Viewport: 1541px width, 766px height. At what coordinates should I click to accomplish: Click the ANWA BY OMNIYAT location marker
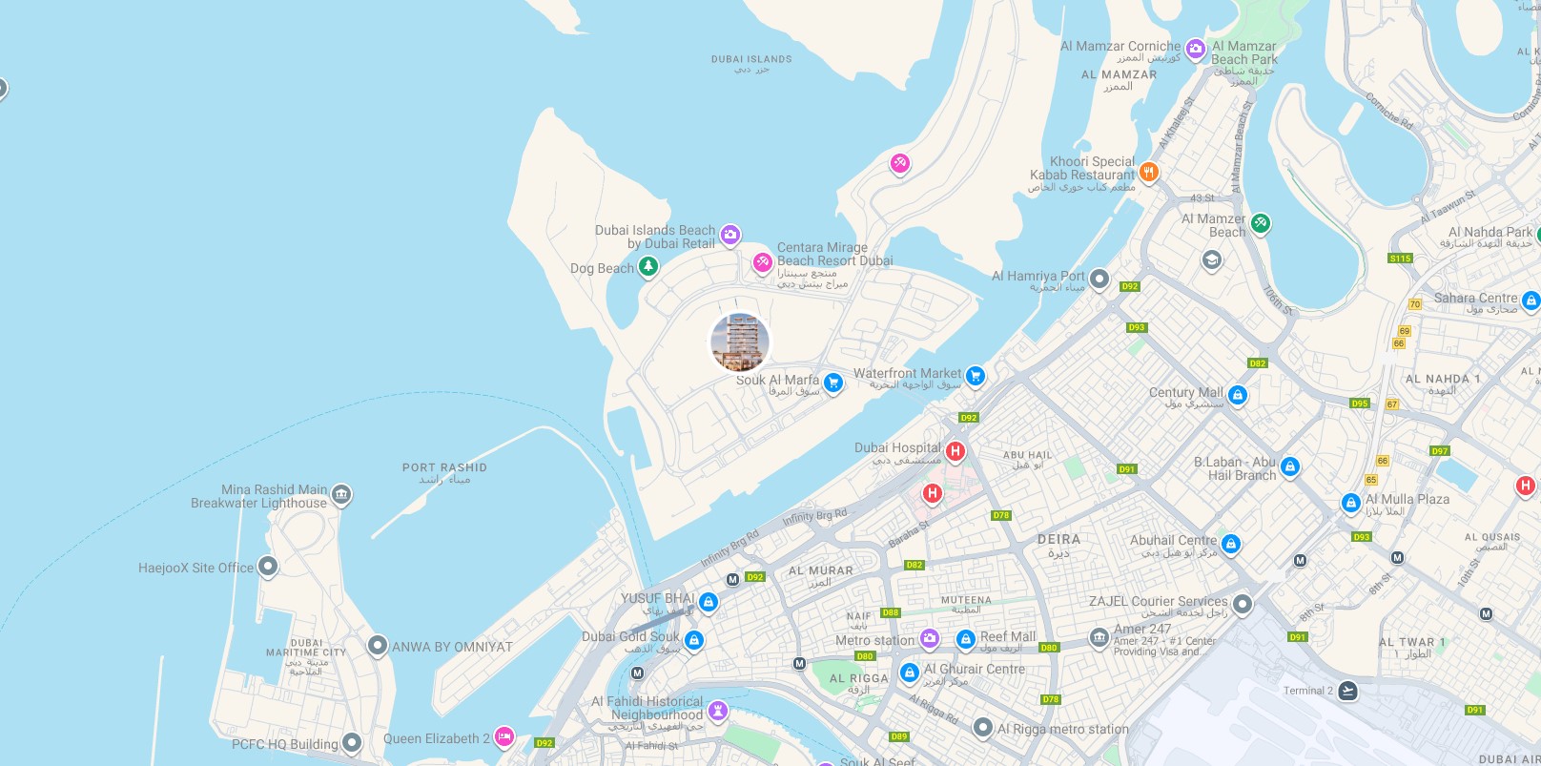tap(378, 646)
